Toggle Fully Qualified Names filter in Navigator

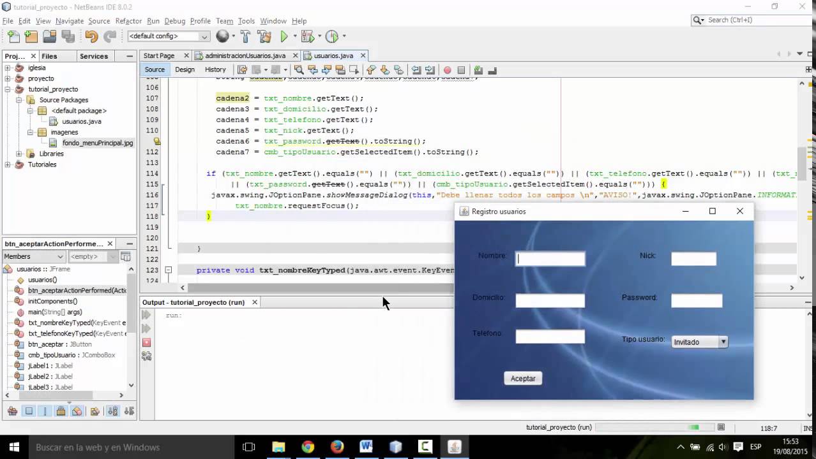(x=95, y=411)
